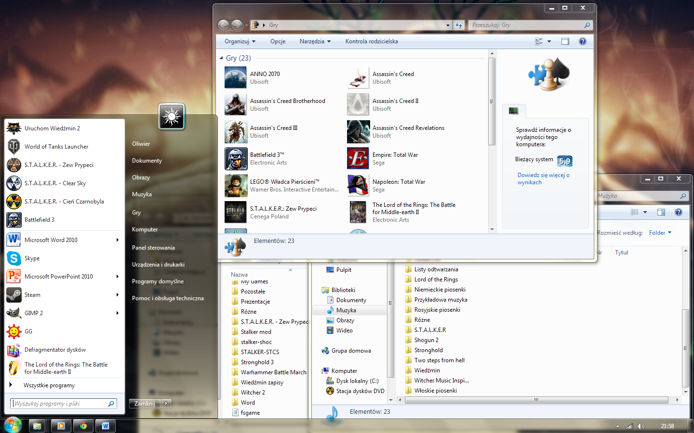Click Muzyka library in navigation pane
The image size is (694, 433).
pos(346,310)
